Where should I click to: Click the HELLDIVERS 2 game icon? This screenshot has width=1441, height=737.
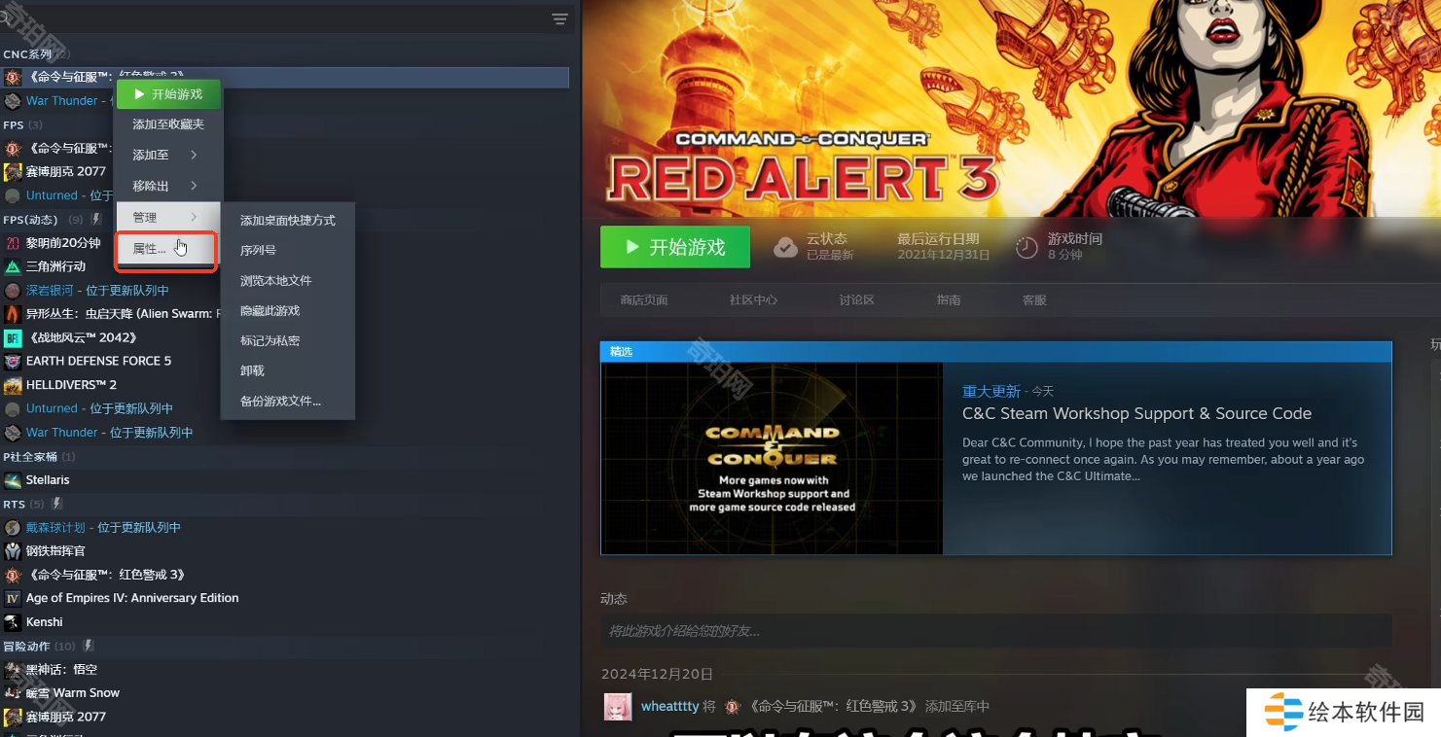[13, 385]
